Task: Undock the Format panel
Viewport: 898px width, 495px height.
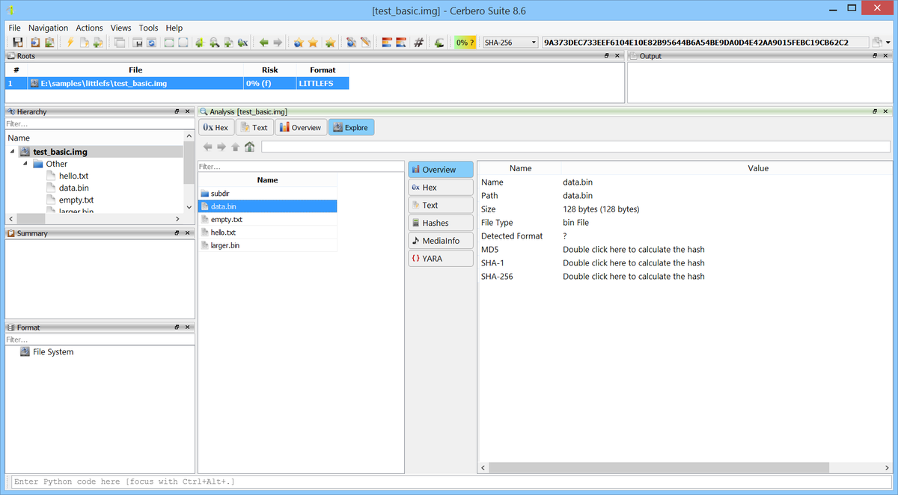Action: pos(177,328)
